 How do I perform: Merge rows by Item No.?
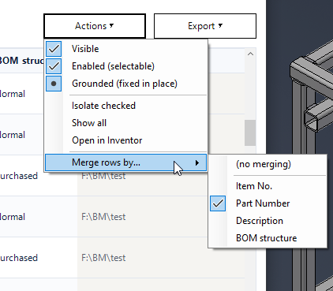pyautogui.click(x=268, y=186)
